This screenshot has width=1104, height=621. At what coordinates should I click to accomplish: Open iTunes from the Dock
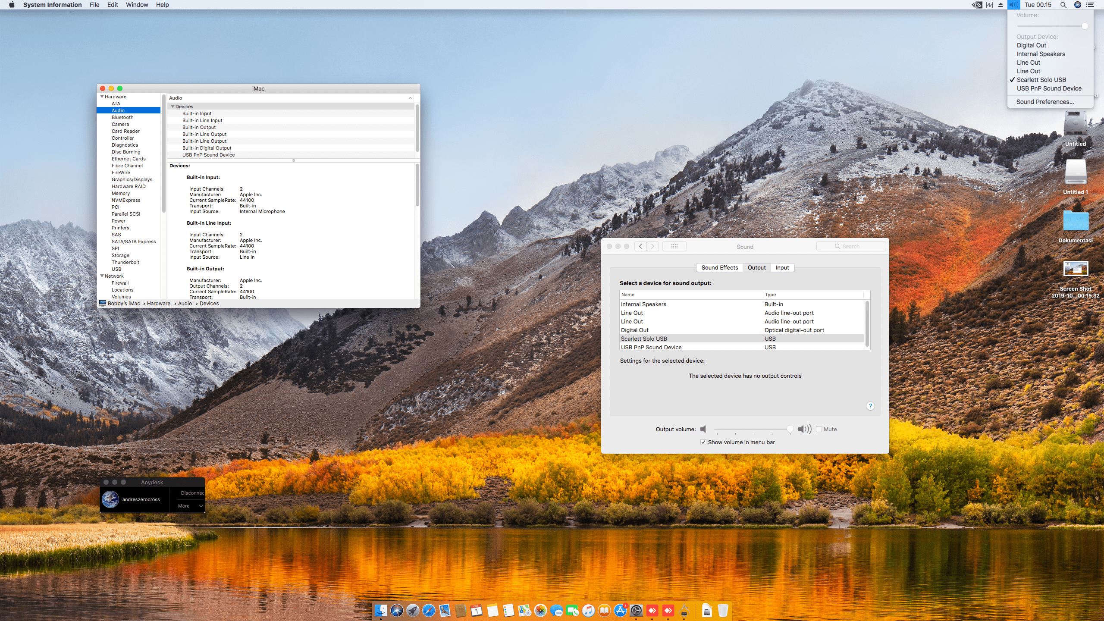588,610
